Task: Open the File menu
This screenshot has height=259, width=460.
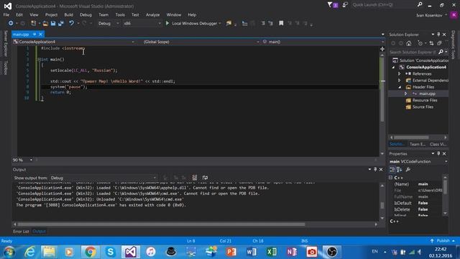Action: point(6,14)
